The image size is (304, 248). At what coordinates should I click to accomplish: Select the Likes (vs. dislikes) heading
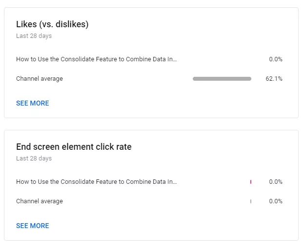(52, 24)
